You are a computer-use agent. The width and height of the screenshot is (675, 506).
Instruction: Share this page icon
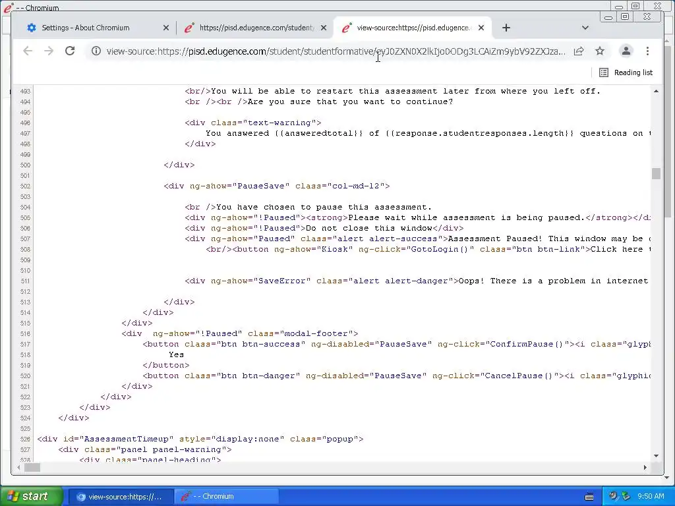pos(579,51)
